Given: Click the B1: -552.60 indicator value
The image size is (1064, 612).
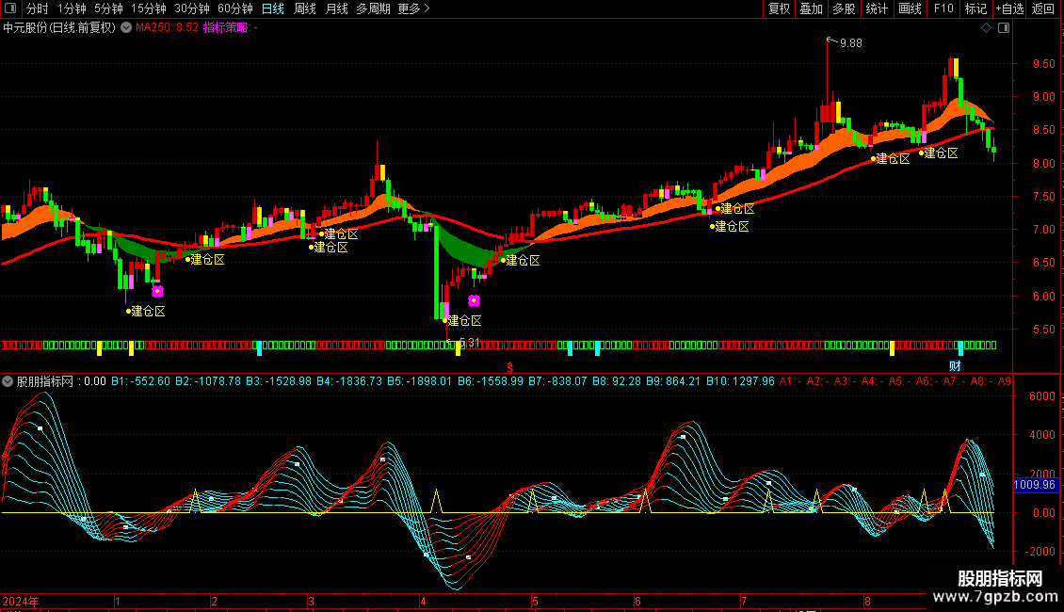Looking at the screenshot, I should tap(140, 381).
